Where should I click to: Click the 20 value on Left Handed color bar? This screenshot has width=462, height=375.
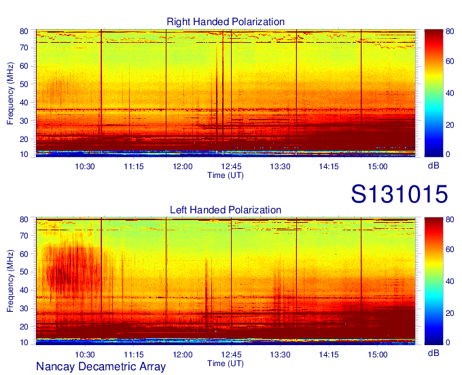[450, 313]
